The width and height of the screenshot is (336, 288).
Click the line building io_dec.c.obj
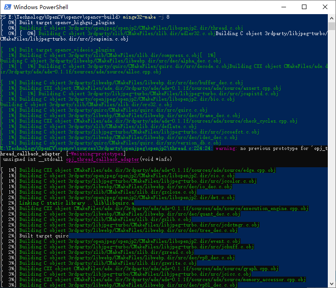pyautogui.click(x=116, y=187)
